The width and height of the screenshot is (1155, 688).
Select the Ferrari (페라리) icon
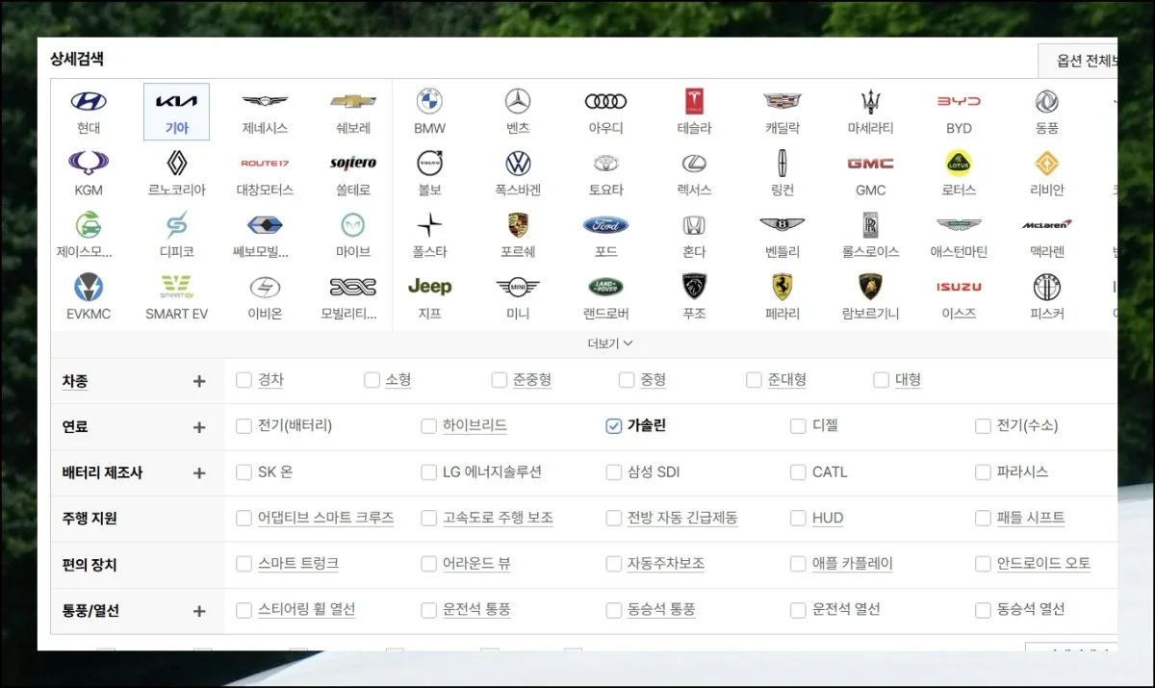[782, 287]
